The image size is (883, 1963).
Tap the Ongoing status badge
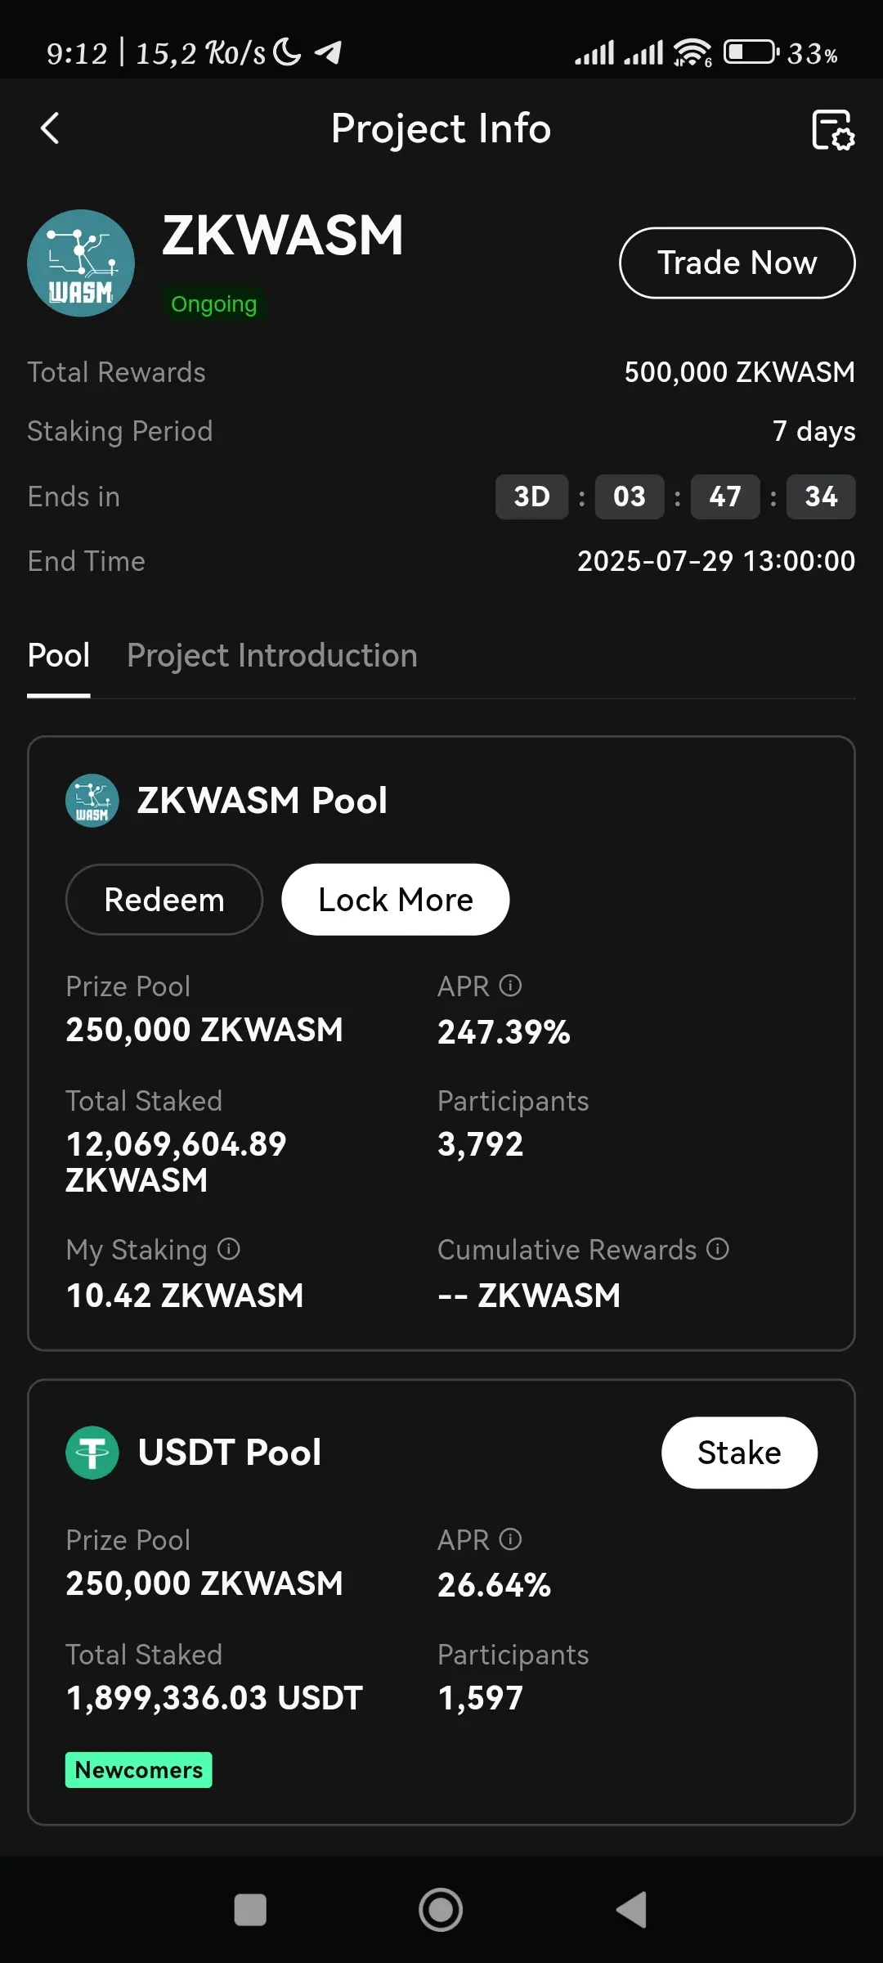click(213, 304)
